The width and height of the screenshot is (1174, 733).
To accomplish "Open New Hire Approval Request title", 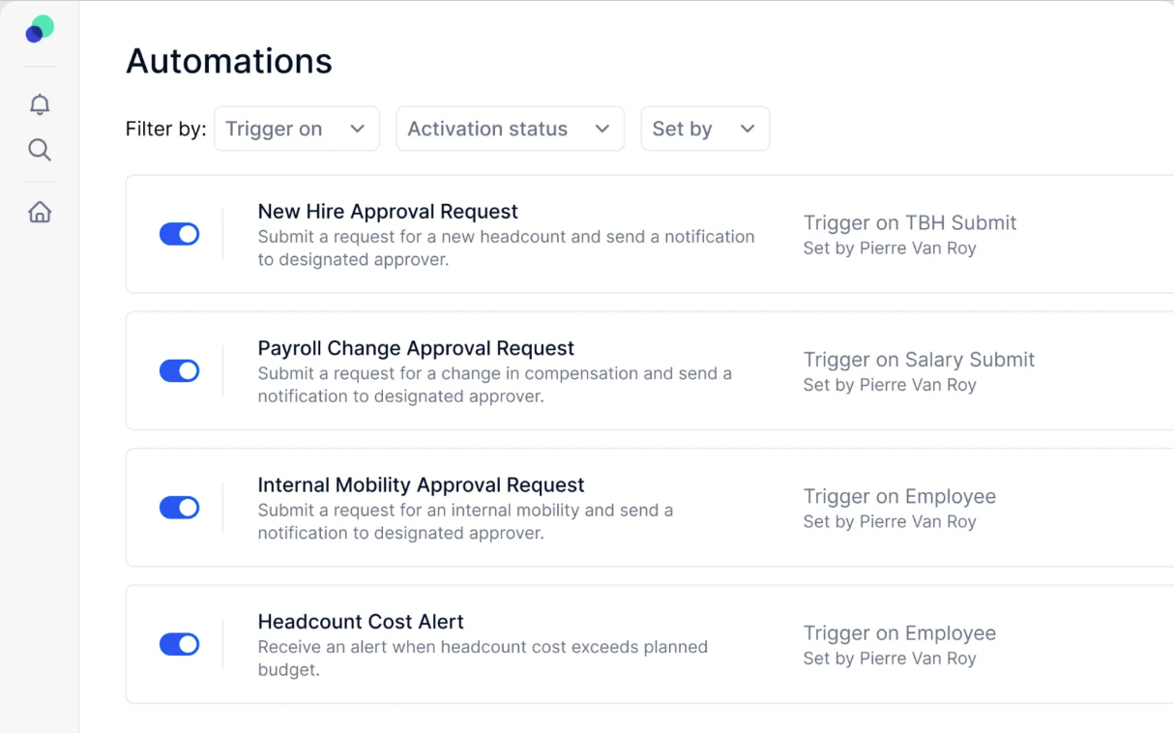I will [x=388, y=211].
